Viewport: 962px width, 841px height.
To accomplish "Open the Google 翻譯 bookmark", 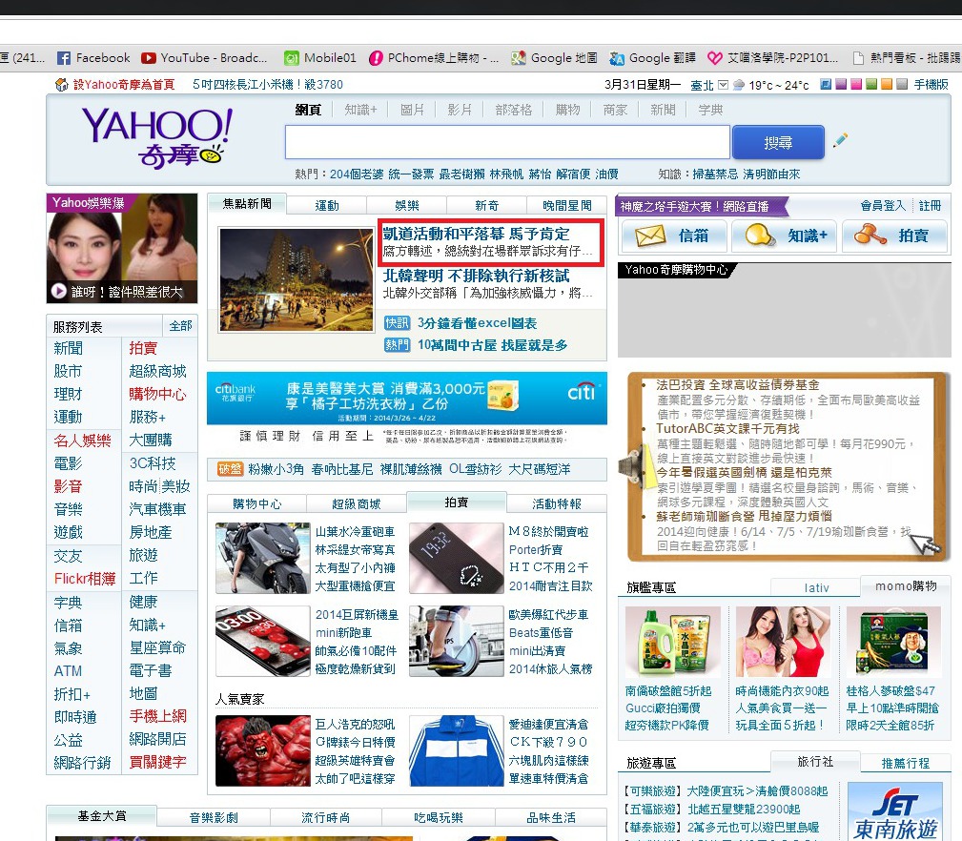I will coord(652,57).
